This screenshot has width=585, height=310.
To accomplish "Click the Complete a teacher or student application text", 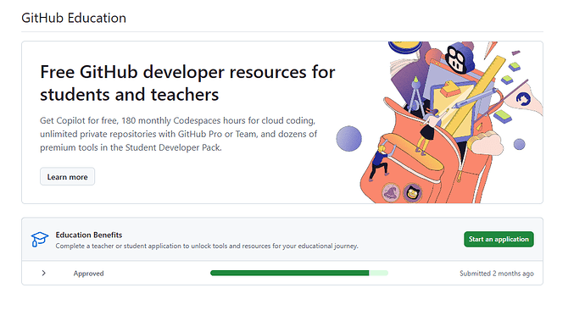I will [x=207, y=246].
